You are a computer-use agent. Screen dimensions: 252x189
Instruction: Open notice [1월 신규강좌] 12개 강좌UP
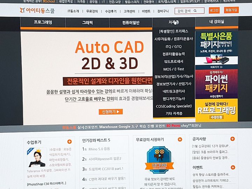pyautogui.click(x=211, y=146)
